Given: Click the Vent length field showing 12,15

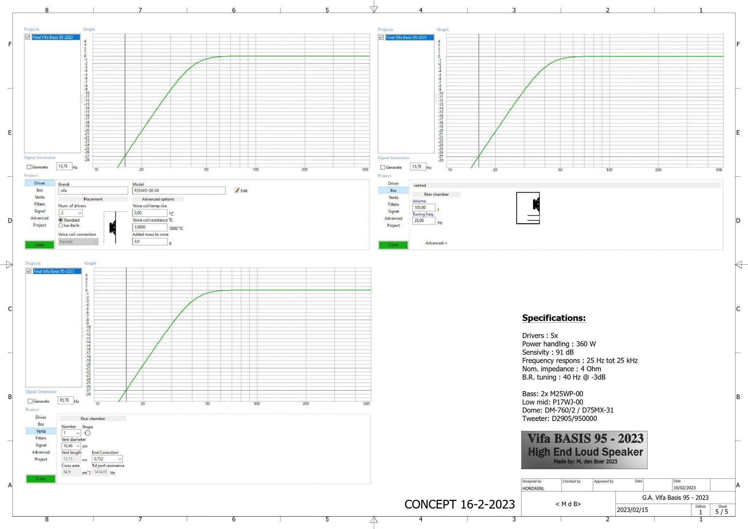Looking at the screenshot, I should (x=71, y=459).
